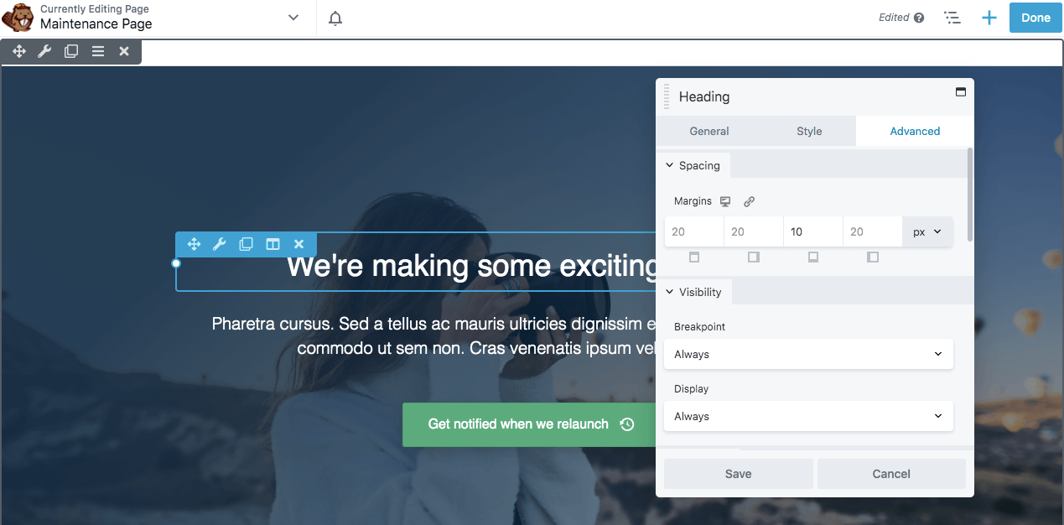This screenshot has height=525, width=1064.
Task: Duplicate the heading module
Action: (x=246, y=244)
